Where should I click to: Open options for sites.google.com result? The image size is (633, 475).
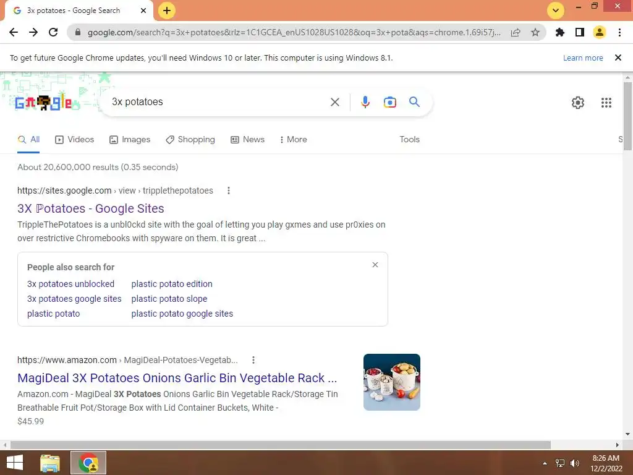[x=229, y=190]
